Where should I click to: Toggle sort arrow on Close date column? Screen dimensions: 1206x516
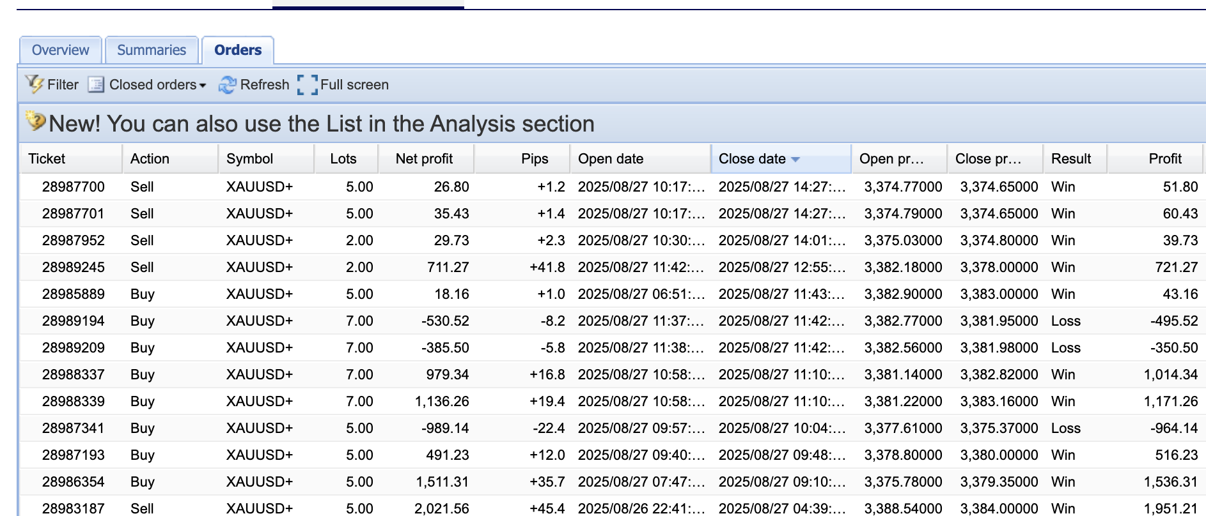(795, 159)
